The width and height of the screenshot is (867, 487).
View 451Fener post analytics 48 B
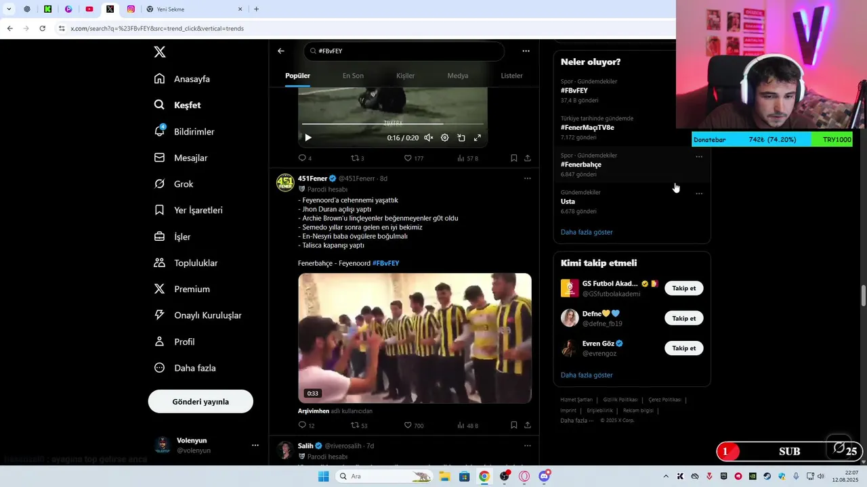click(x=467, y=425)
